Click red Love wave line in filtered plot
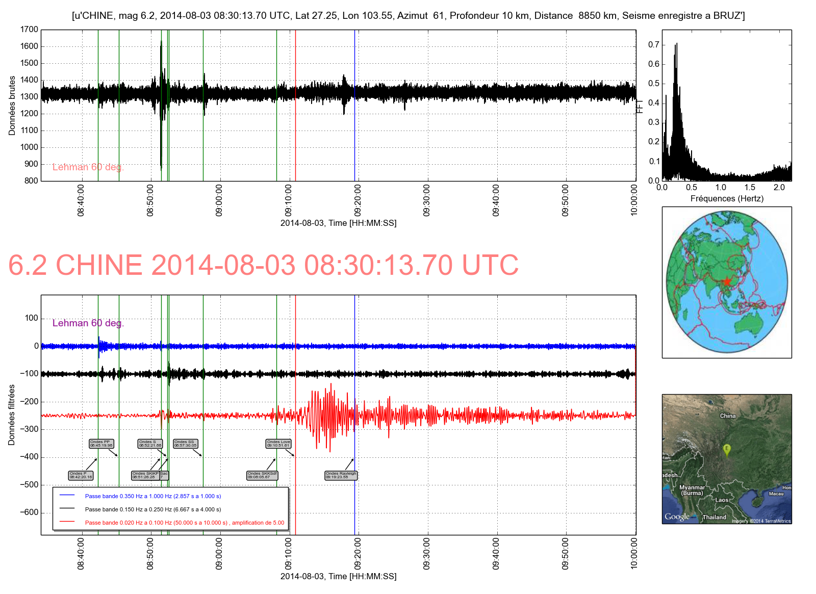 [295, 415]
